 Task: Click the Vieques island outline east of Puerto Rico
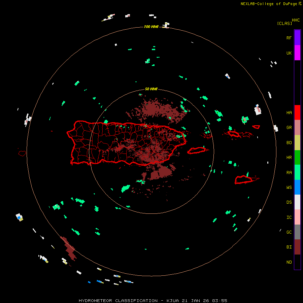196,150
